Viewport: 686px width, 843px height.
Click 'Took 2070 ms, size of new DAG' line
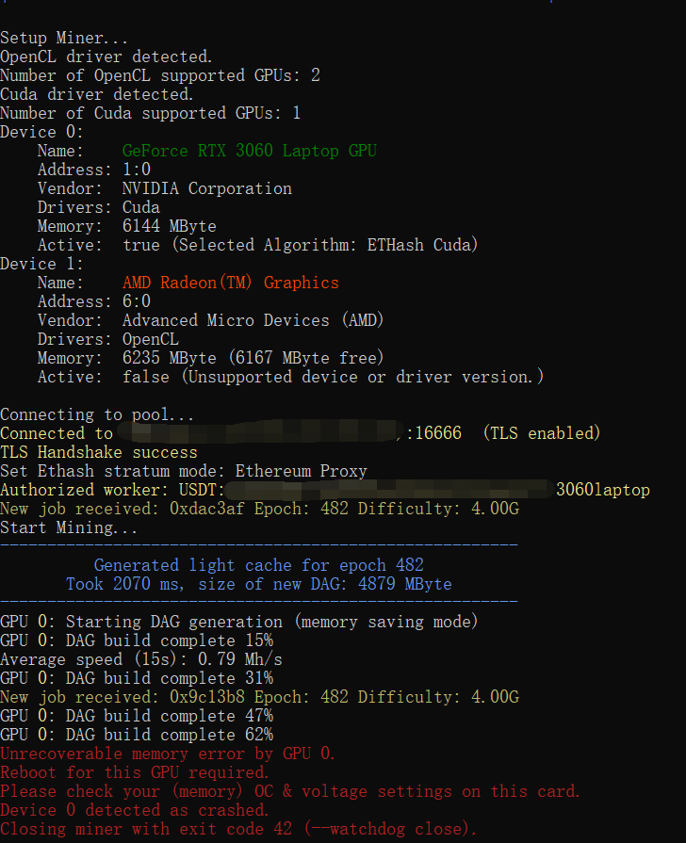tap(259, 584)
